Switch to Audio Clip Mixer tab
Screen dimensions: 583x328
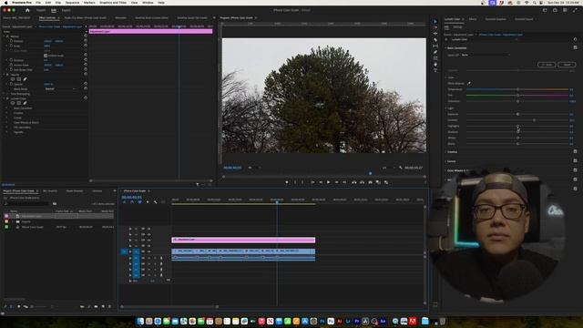tap(85, 18)
